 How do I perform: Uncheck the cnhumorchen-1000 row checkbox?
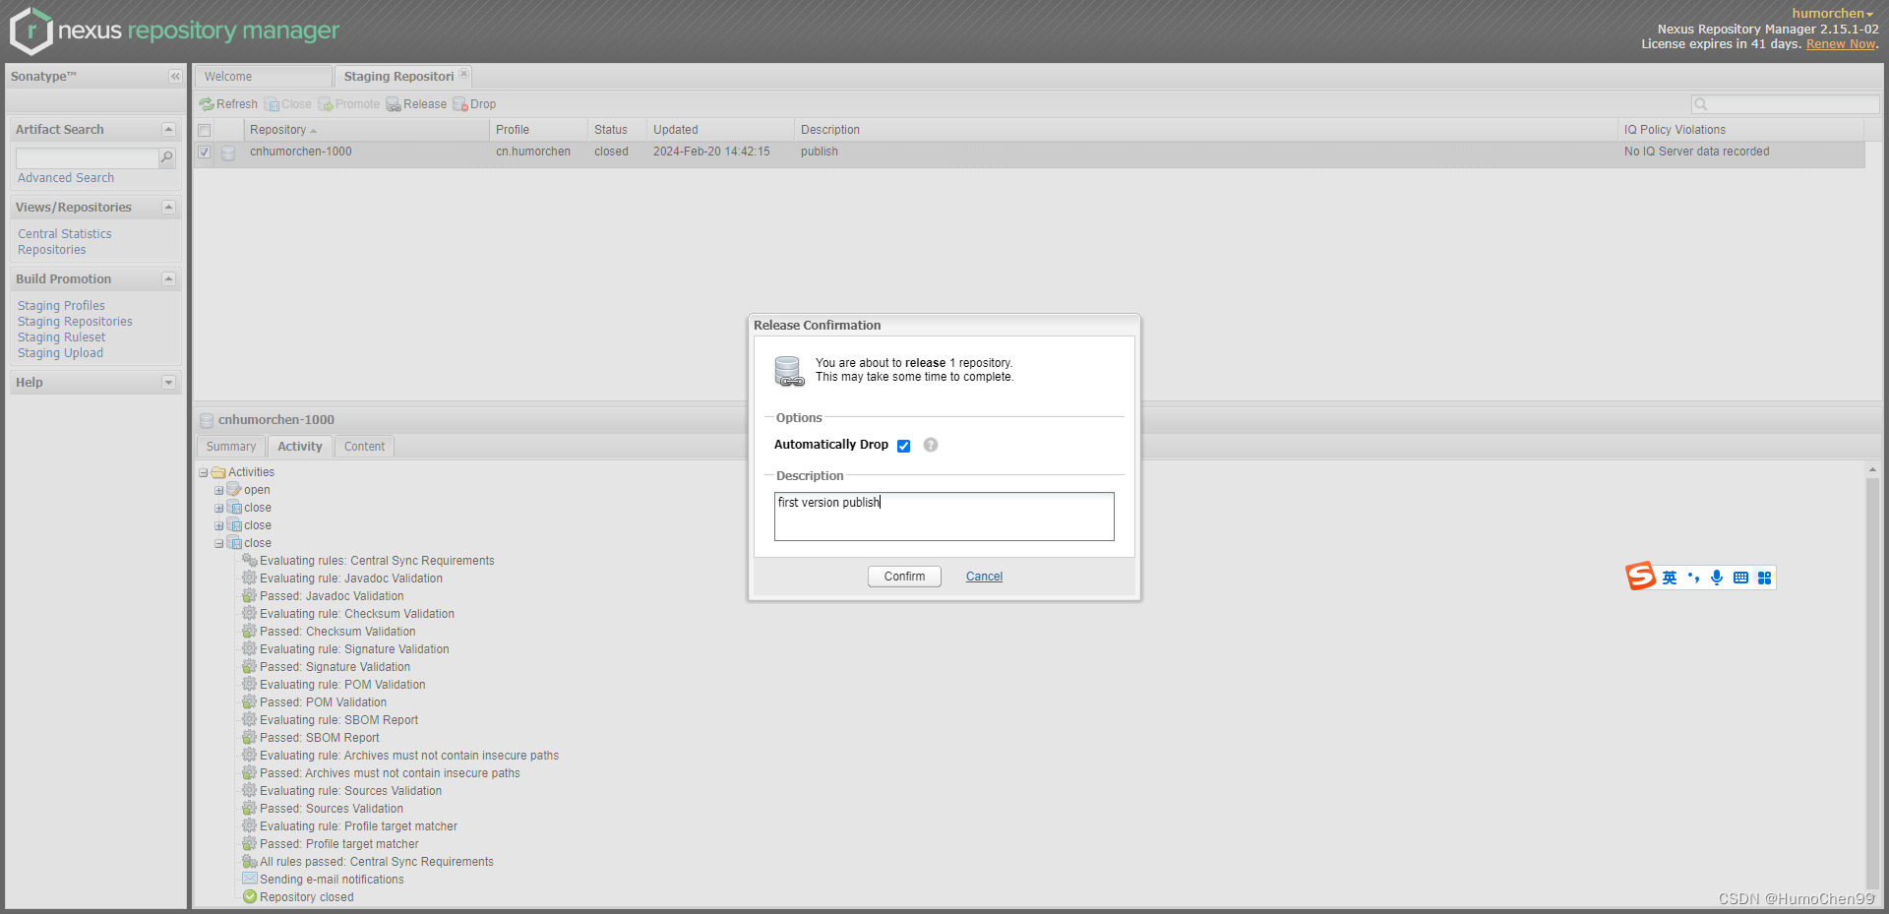[x=204, y=152]
